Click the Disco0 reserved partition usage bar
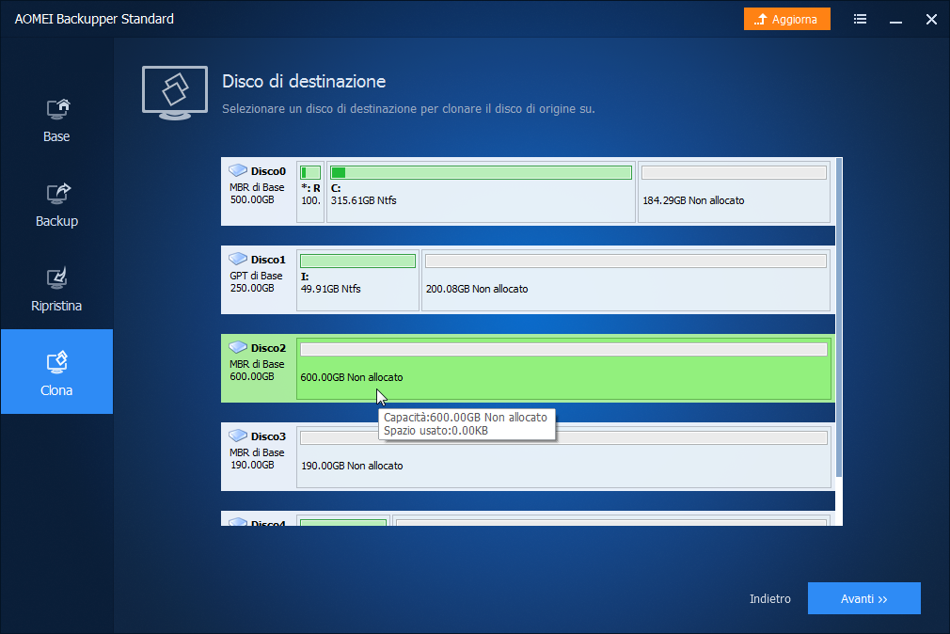Image resolution: width=950 pixels, height=634 pixels. [x=310, y=173]
